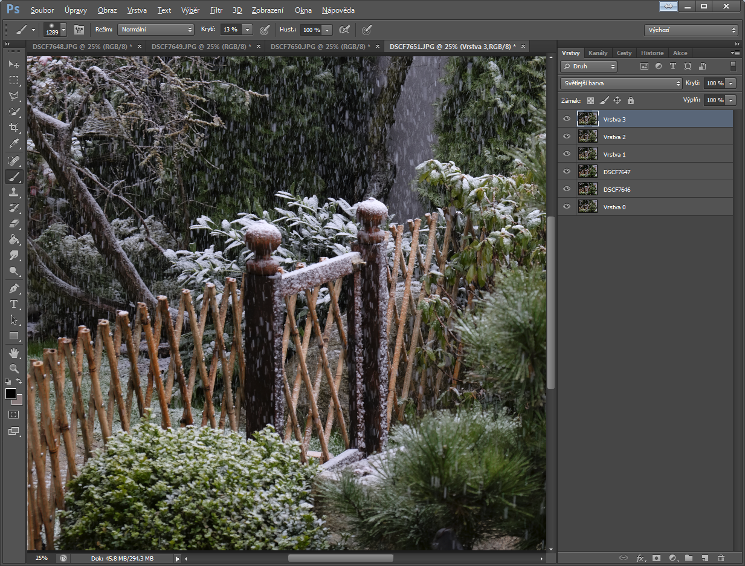Select the Hand tool
This screenshot has height=566, width=745.
coord(13,353)
